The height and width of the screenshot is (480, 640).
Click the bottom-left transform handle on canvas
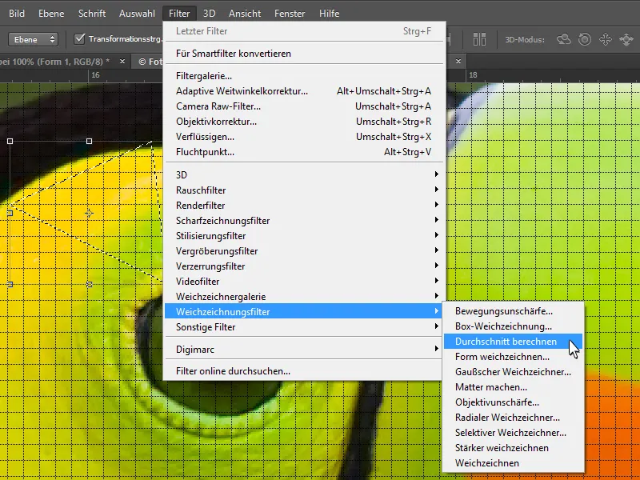click(x=10, y=285)
